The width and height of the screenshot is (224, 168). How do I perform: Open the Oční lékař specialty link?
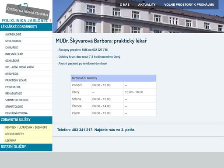point(12,61)
